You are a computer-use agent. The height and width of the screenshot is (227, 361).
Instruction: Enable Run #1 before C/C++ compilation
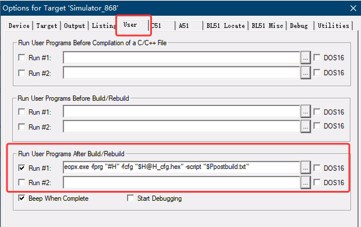pyautogui.click(x=22, y=58)
